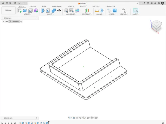Toggle visibility eye of Untitled component

pyautogui.click(x=6, y=21)
